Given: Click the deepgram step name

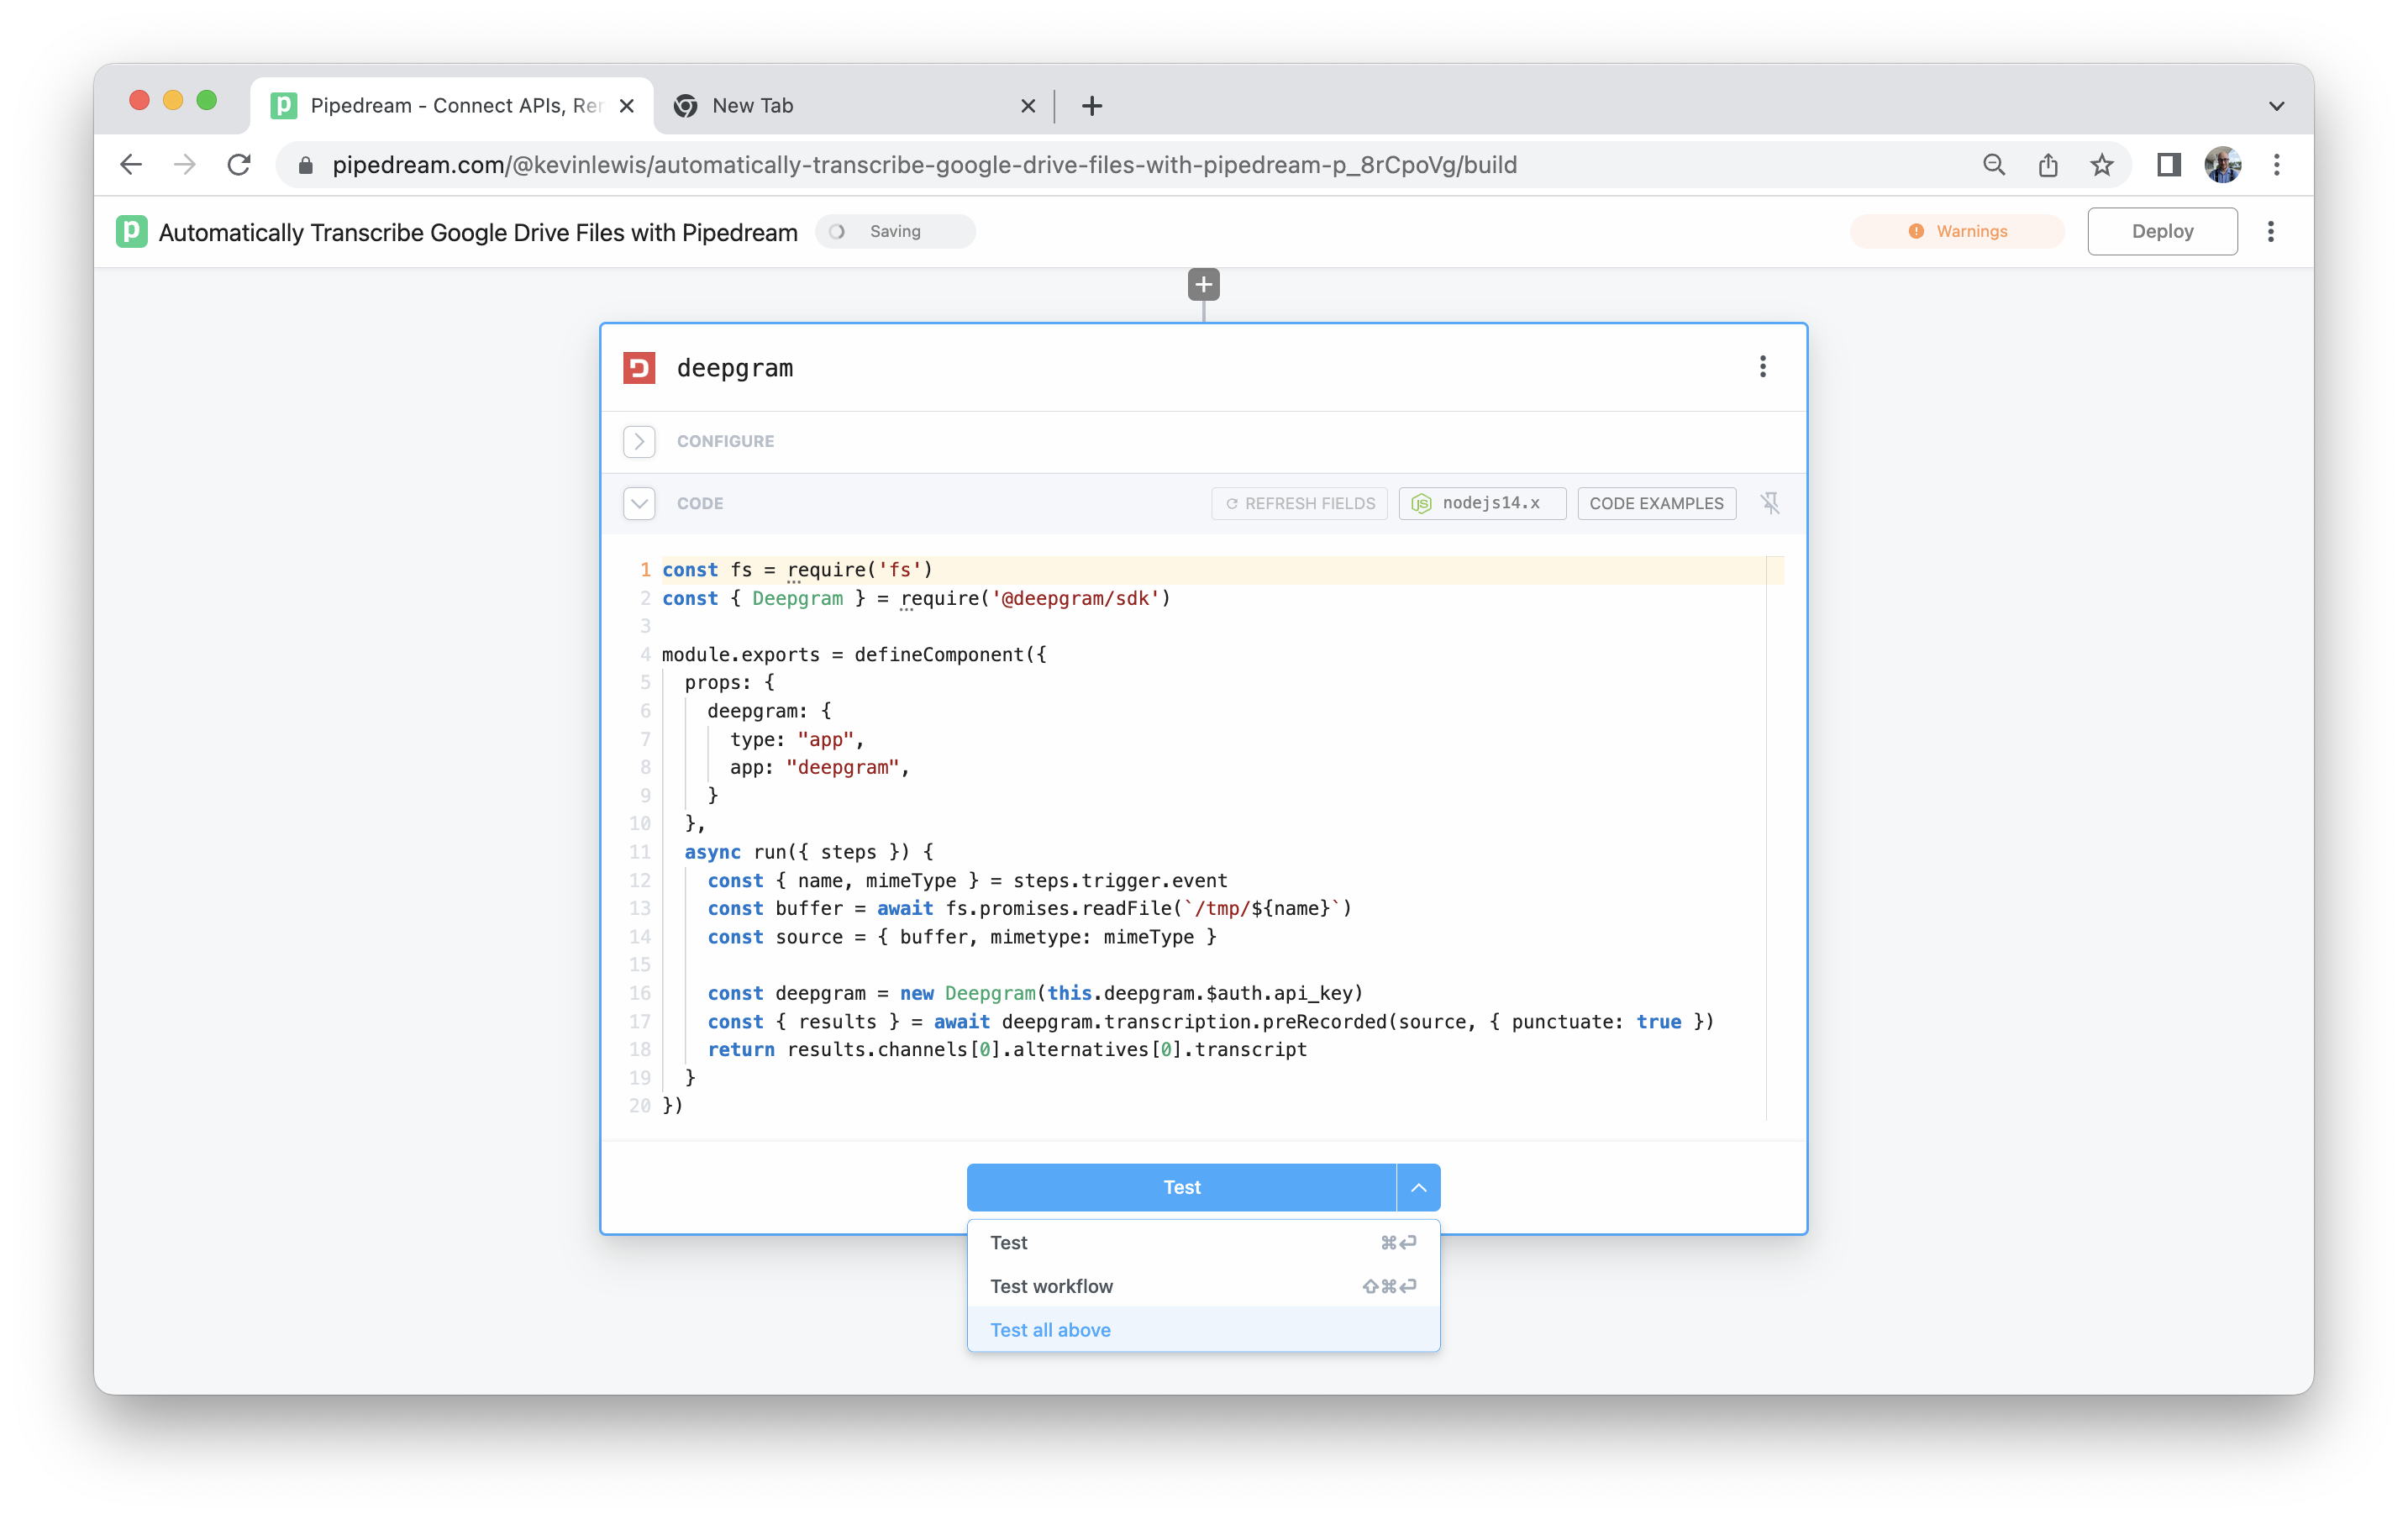Looking at the screenshot, I should pyautogui.click(x=735, y=368).
